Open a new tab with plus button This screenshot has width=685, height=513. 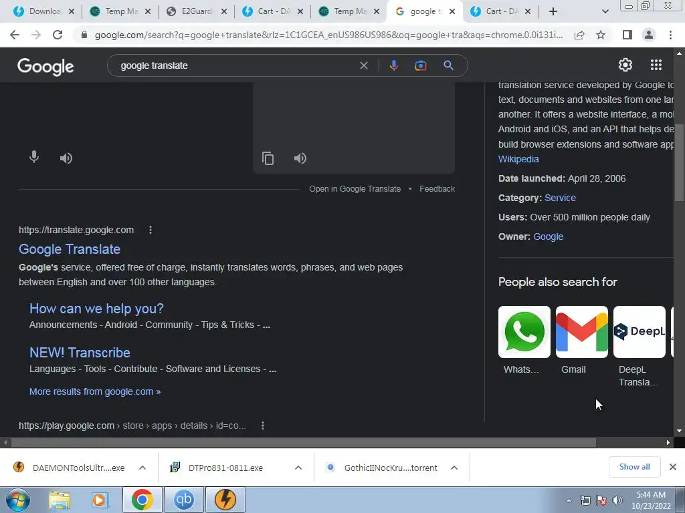553,11
